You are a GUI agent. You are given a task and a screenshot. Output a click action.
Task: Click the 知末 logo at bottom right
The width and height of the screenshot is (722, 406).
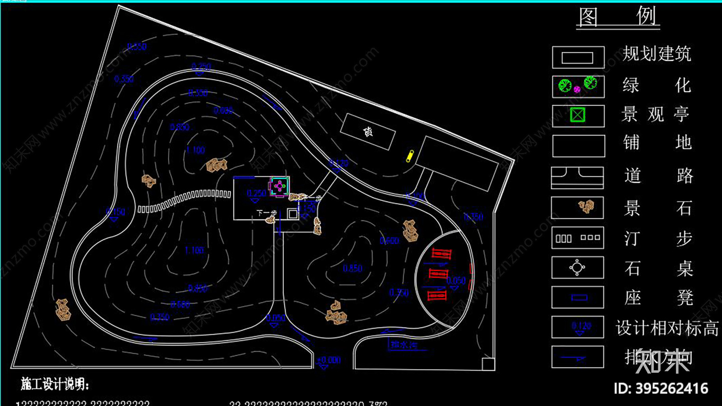coord(662,361)
